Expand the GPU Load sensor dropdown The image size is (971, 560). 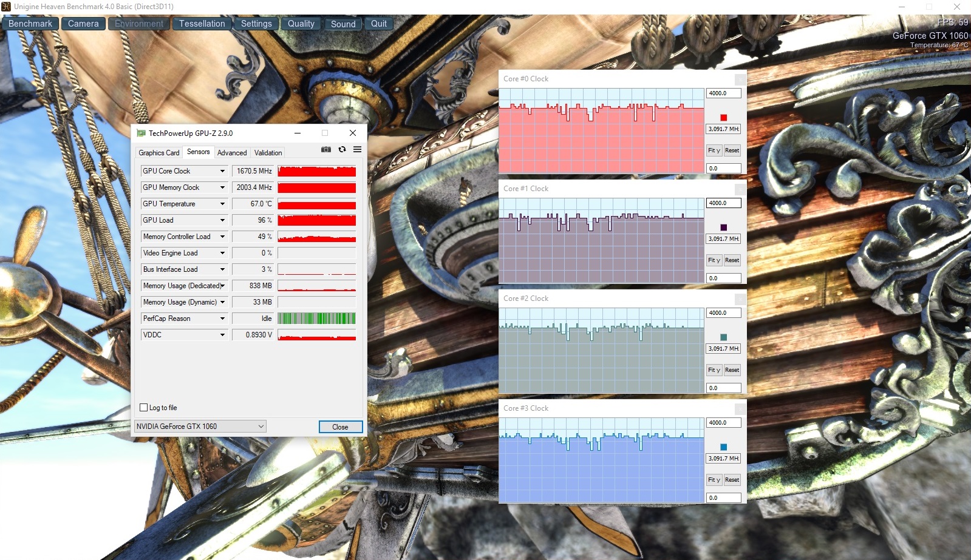[222, 220]
